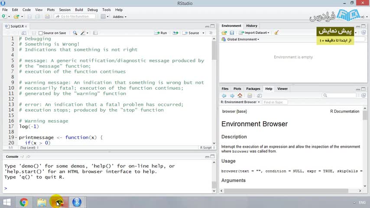Click the help Home icon
This screenshot has height=208, width=370.
240,95
